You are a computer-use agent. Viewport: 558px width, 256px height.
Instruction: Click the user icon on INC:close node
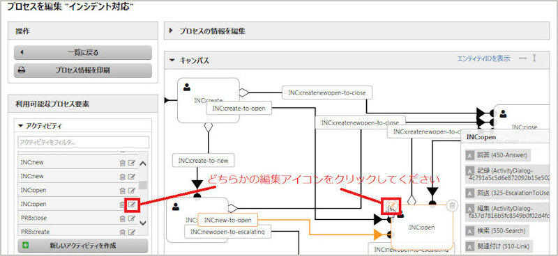pos(503,114)
